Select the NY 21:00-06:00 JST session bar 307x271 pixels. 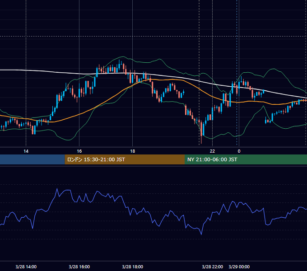point(246,159)
